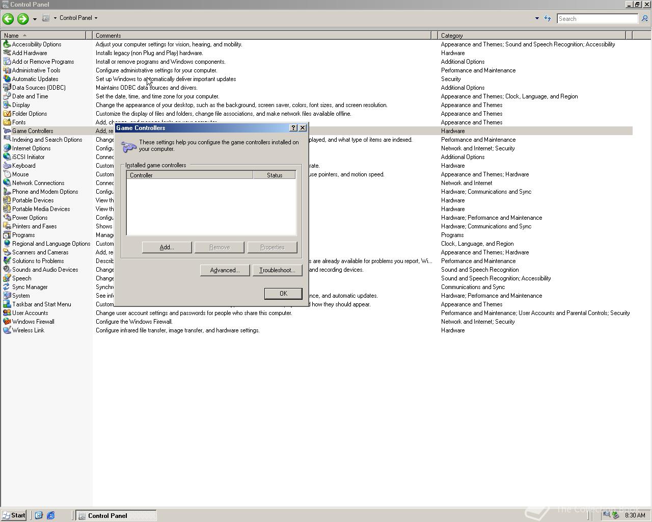This screenshot has height=522, width=652.
Task: Click the Date and Time icon
Action: (x=7, y=96)
